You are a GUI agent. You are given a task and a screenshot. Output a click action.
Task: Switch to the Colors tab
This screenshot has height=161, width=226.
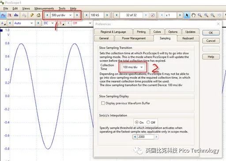157,32
